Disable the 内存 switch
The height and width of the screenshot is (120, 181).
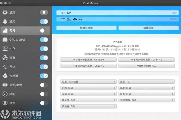[44, 49]
